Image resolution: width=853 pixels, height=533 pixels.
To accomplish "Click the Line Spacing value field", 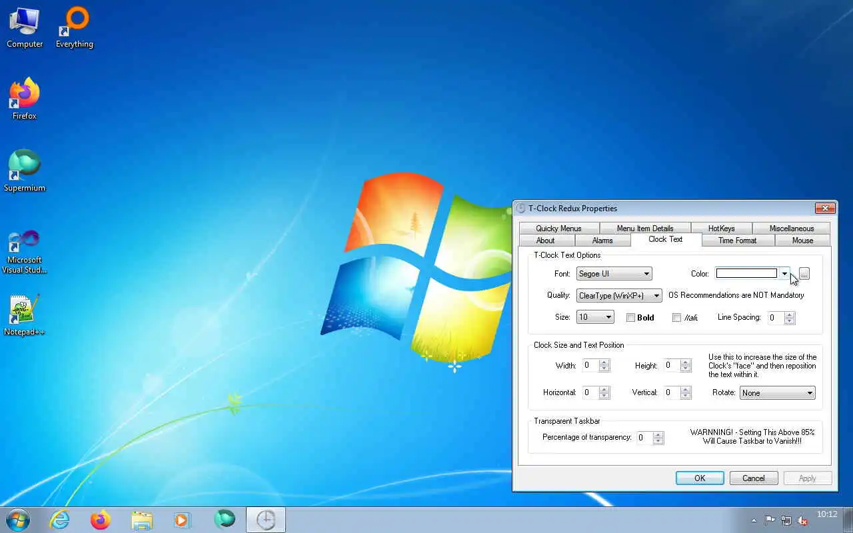I will (x=776, y=318).
